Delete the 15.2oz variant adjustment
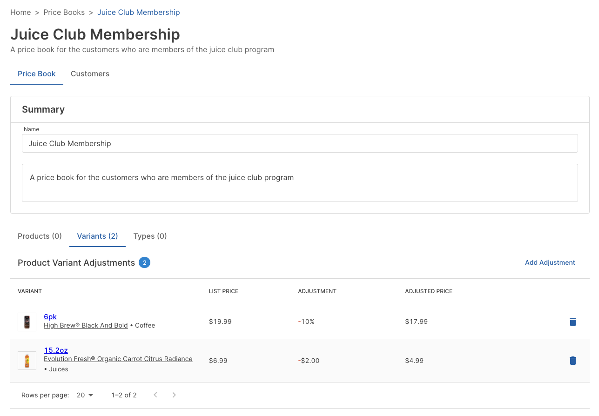The image size is (599, 416). (x=572, y=361)
